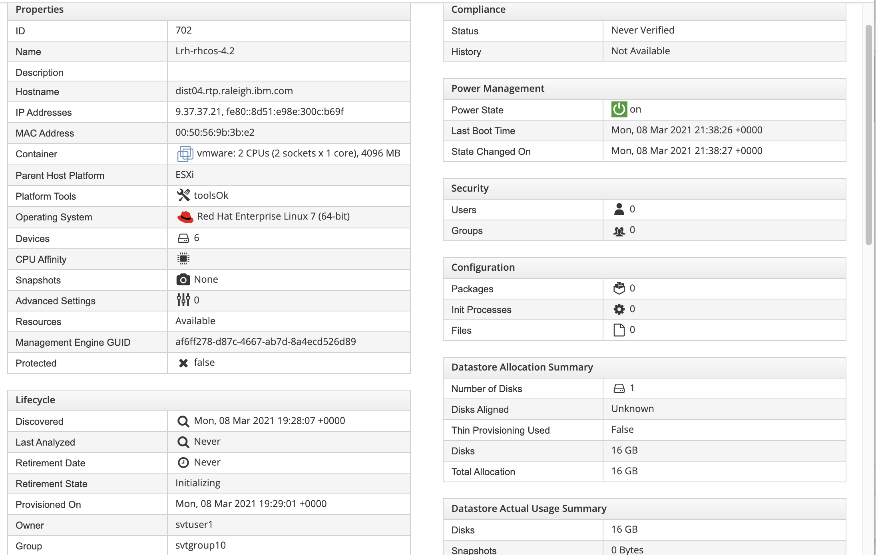Click the Protected false X icon
This screenshot has height=555, width=876.
(x=183, y=363)
